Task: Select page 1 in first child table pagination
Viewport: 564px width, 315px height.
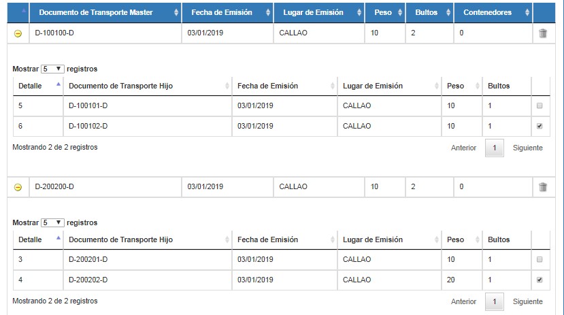Action: point(495,148)
